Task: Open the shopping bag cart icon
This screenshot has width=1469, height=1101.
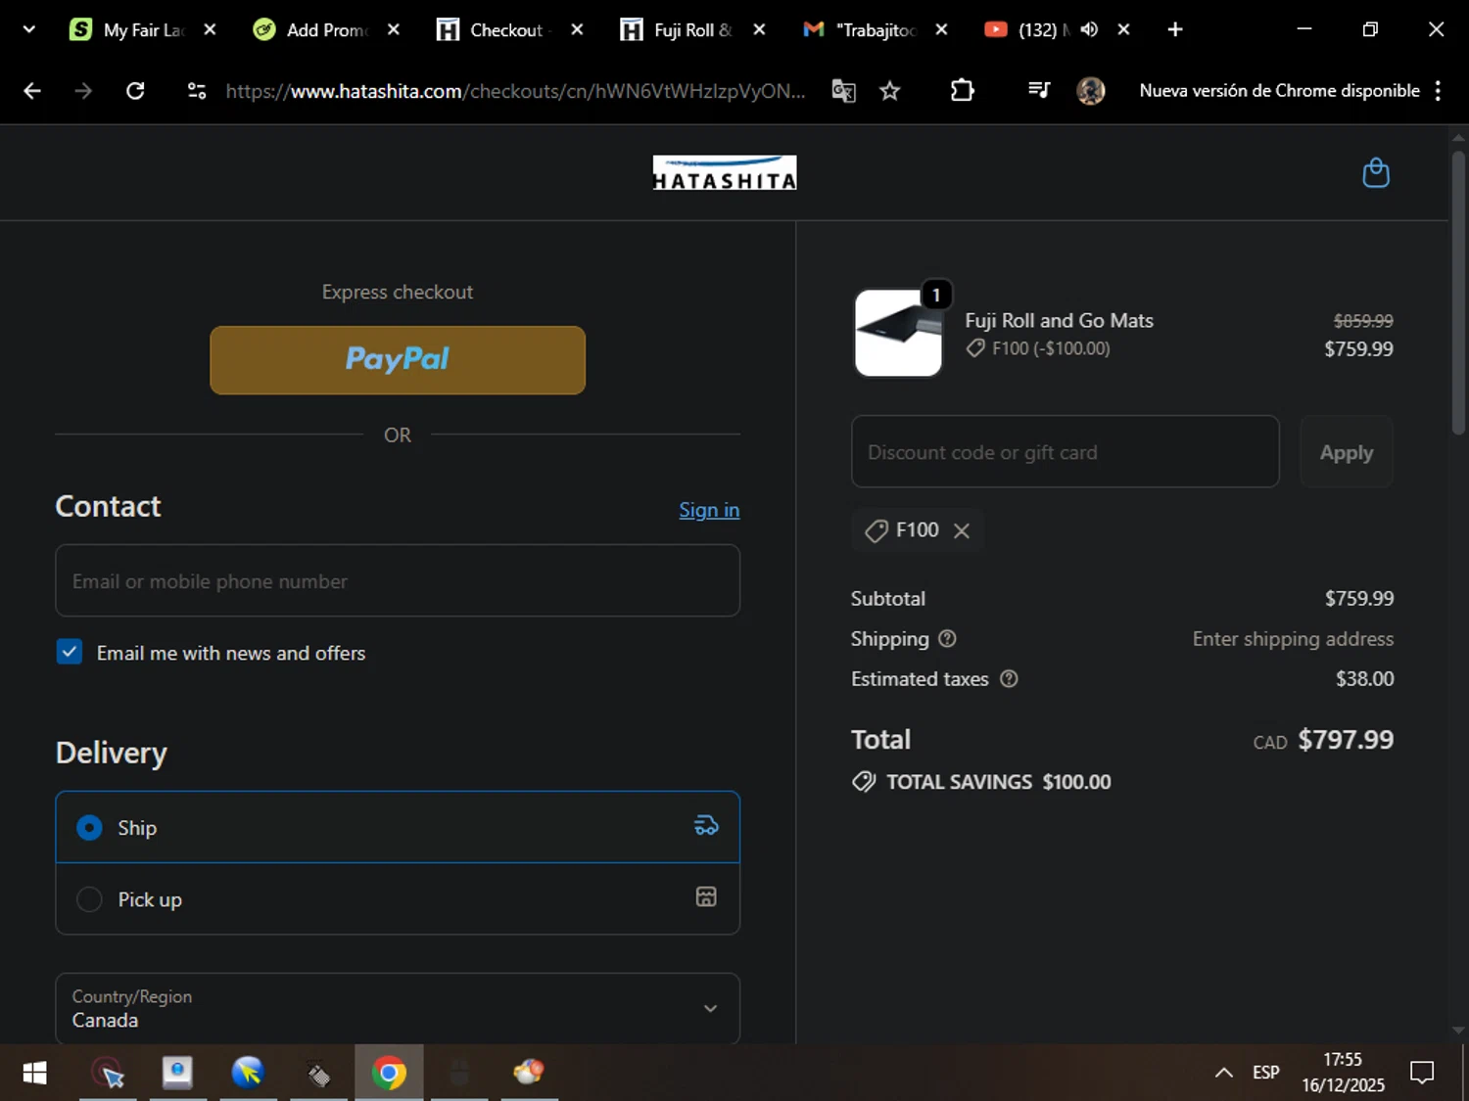Action: coord(1376,173)
